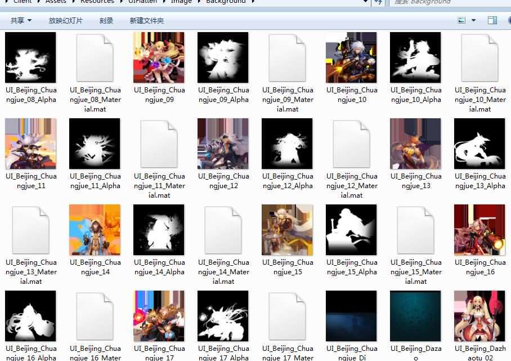Create a new folder with 新建文件夹
The height and width of the screenshot is (361, 511).
click(146, 21)
